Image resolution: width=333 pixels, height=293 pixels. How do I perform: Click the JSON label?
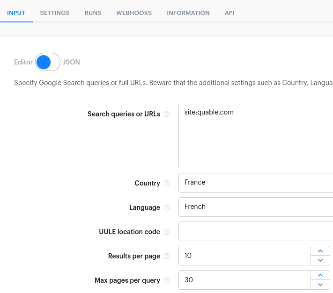pos(71,62)
